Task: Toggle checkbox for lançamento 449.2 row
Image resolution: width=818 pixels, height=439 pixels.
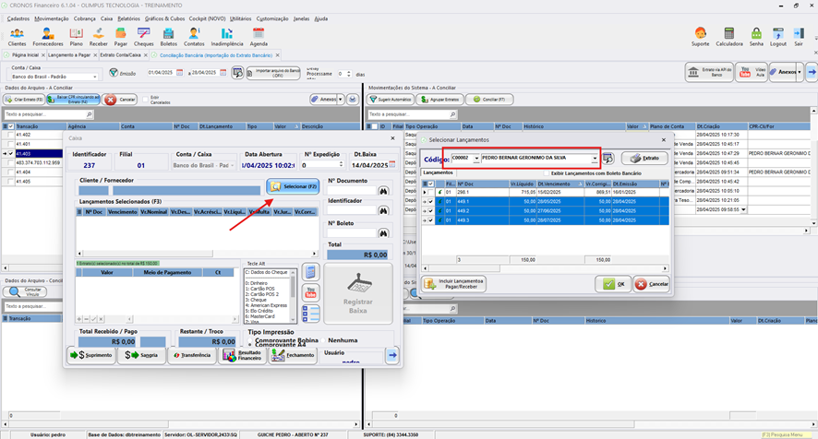Action: [430, 210]
